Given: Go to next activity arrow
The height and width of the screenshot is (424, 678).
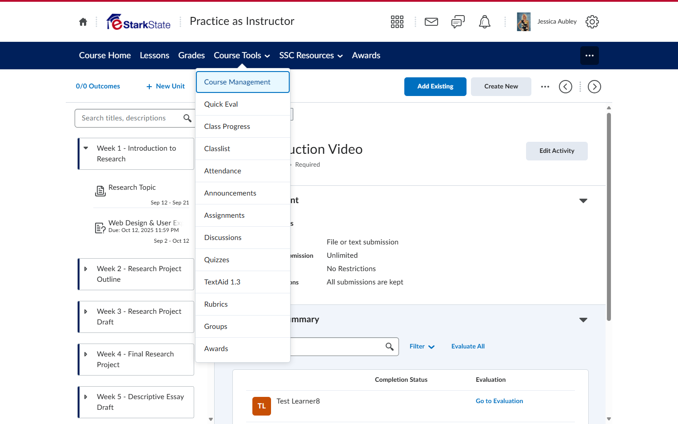Looking at the screenshot, I should pos(594,87).
